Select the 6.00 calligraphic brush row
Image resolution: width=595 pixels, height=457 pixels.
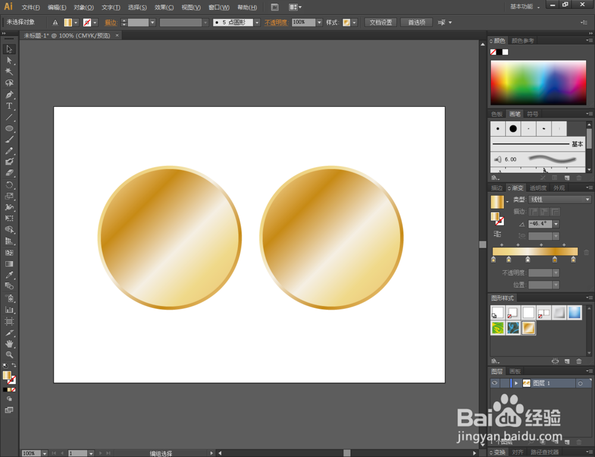538,159
